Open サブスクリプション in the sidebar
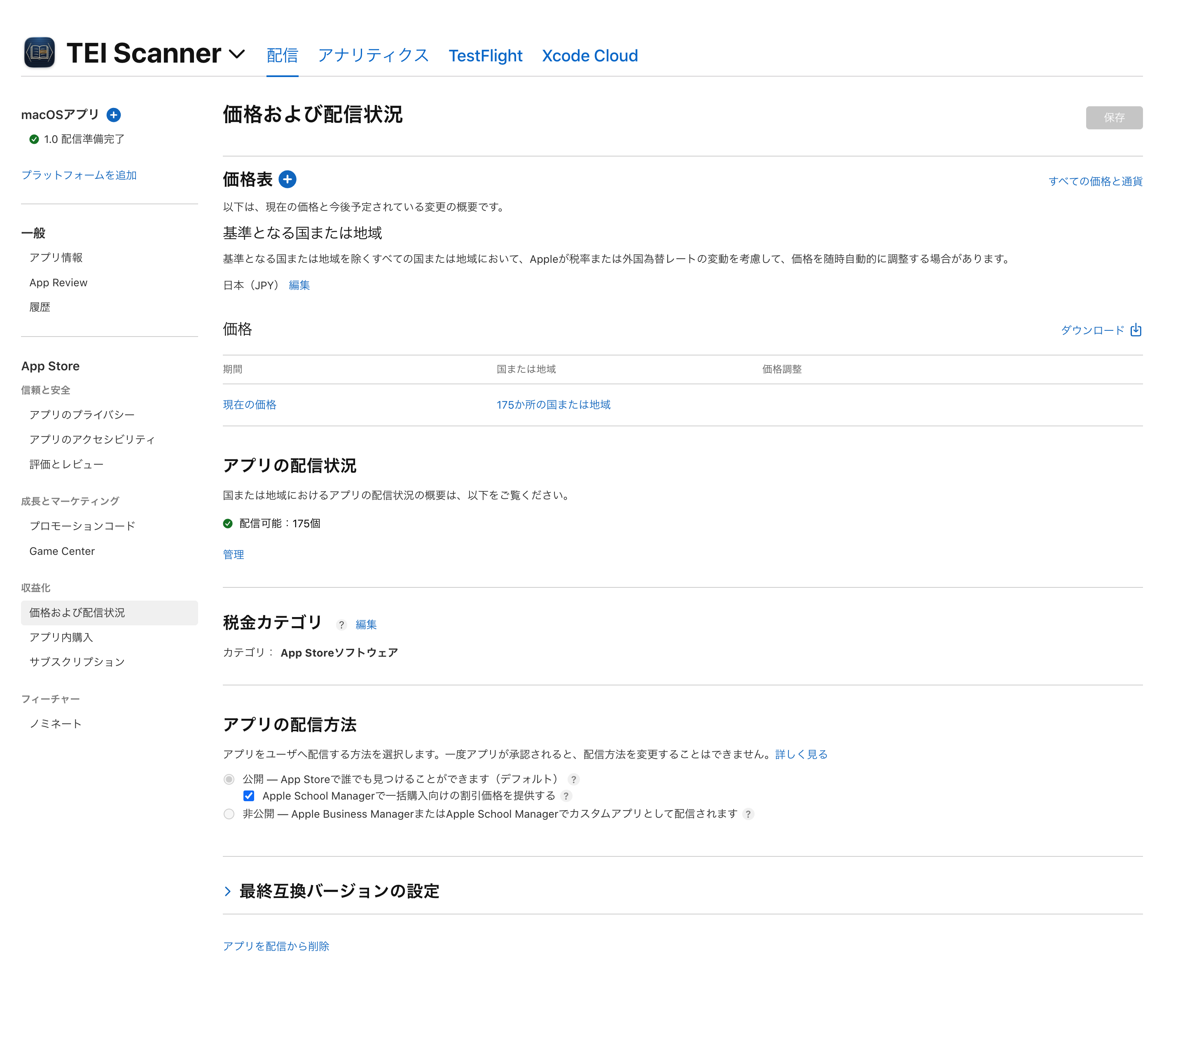This screenshot has height=1057, width=1192. tap(77, 662)
